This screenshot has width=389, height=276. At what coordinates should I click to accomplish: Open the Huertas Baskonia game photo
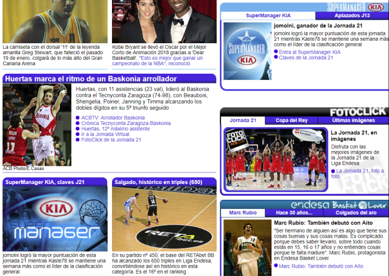tap(37, 125)
